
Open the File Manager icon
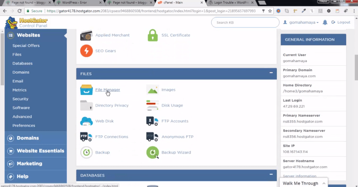[x=86, y=90]
